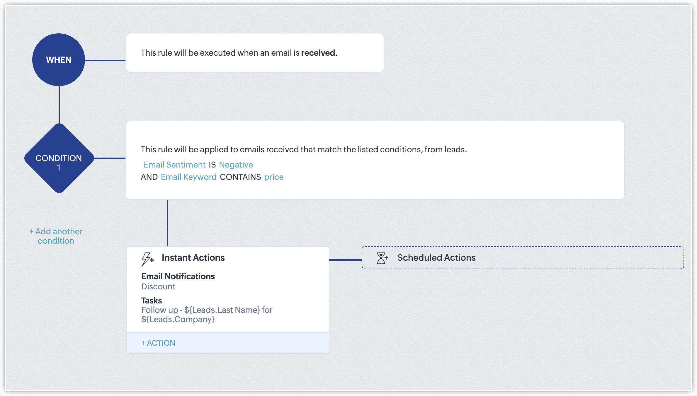Click the Instant Actions lightning bolt icon
The height and width of the screenshot is (396, 697).
(147, 259)
